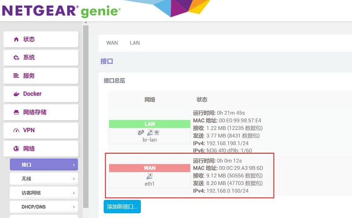Click the globe icon beside 网络
Viewport: 352px width, 218px height.
tap(16, 148)
